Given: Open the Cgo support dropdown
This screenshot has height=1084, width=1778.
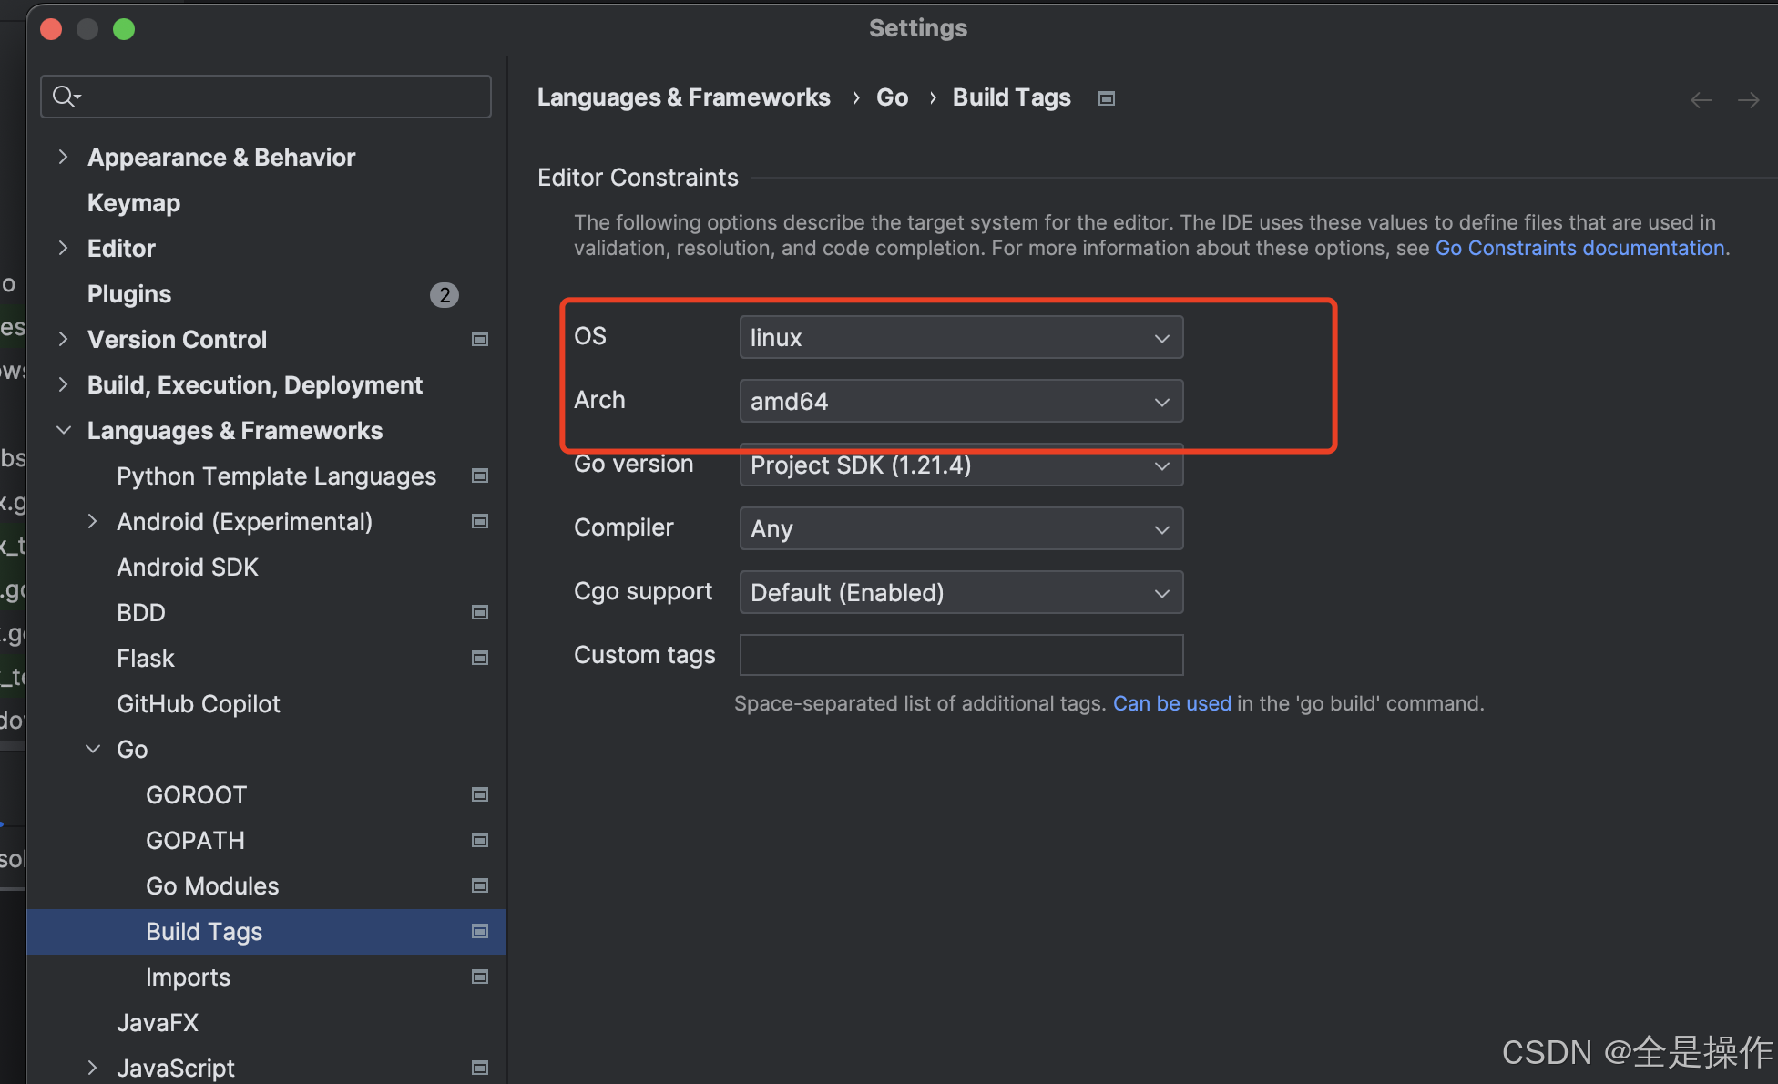Looking at the screenshot, I should pyautogui.click(x=960, y=593).
